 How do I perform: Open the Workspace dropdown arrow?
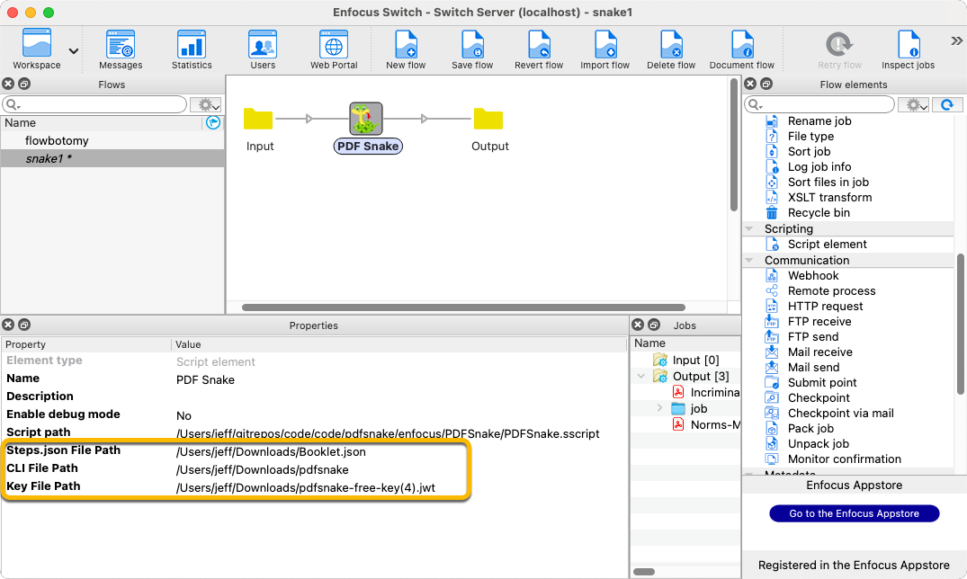(x=74, y=51)
